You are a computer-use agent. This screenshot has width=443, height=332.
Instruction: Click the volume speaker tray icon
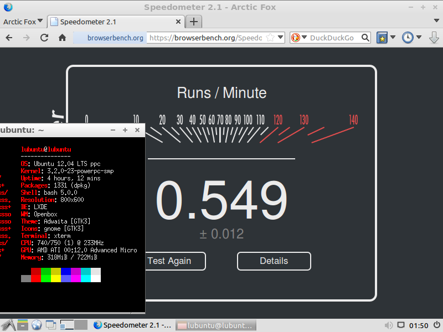click(389, 325)
